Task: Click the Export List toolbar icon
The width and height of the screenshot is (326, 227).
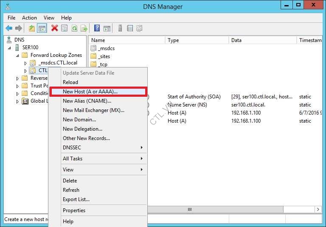Action: (x=84, y=28)
